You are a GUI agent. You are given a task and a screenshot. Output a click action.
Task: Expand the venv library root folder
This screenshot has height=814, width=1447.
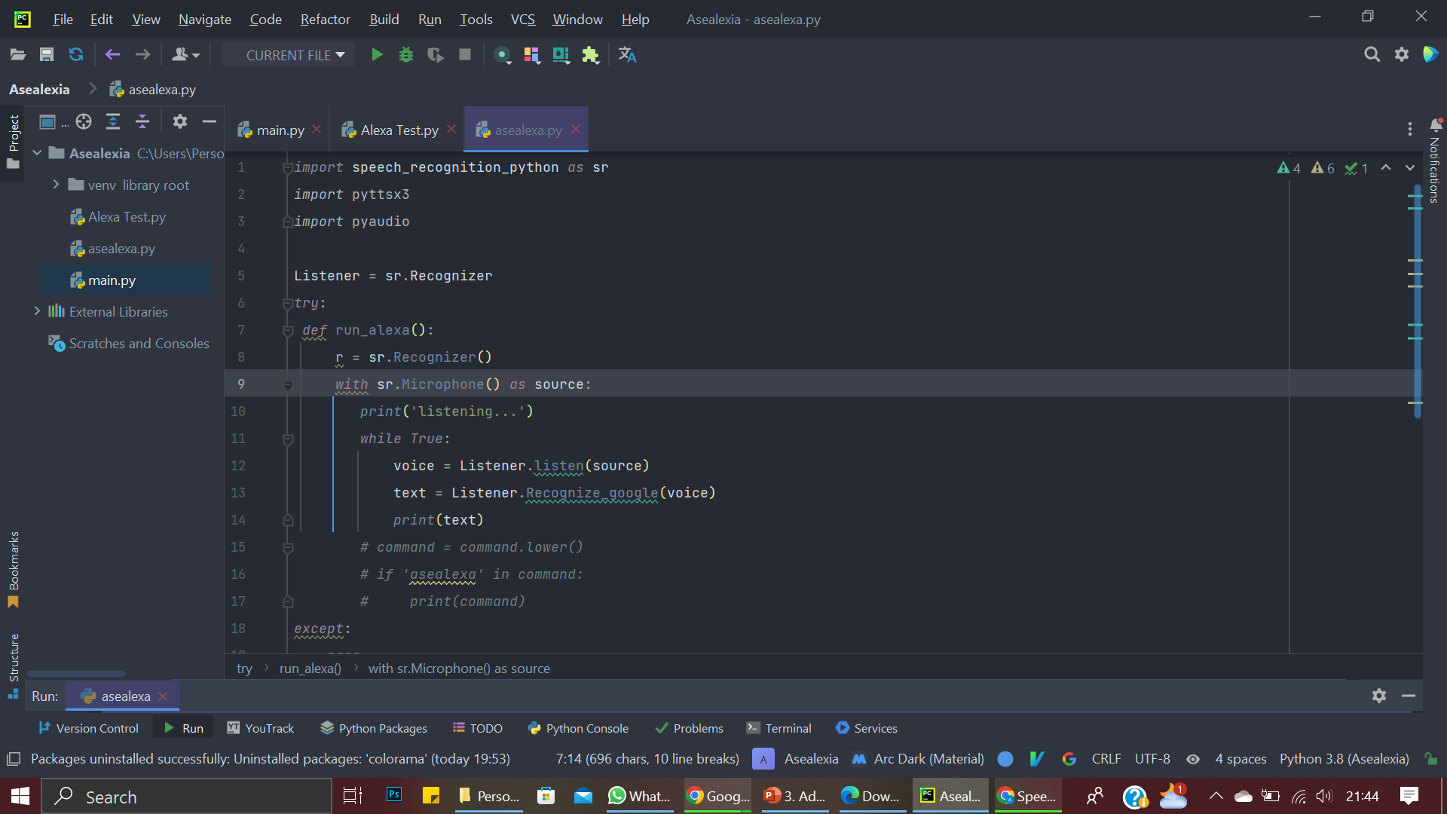[x=56, y=185]
